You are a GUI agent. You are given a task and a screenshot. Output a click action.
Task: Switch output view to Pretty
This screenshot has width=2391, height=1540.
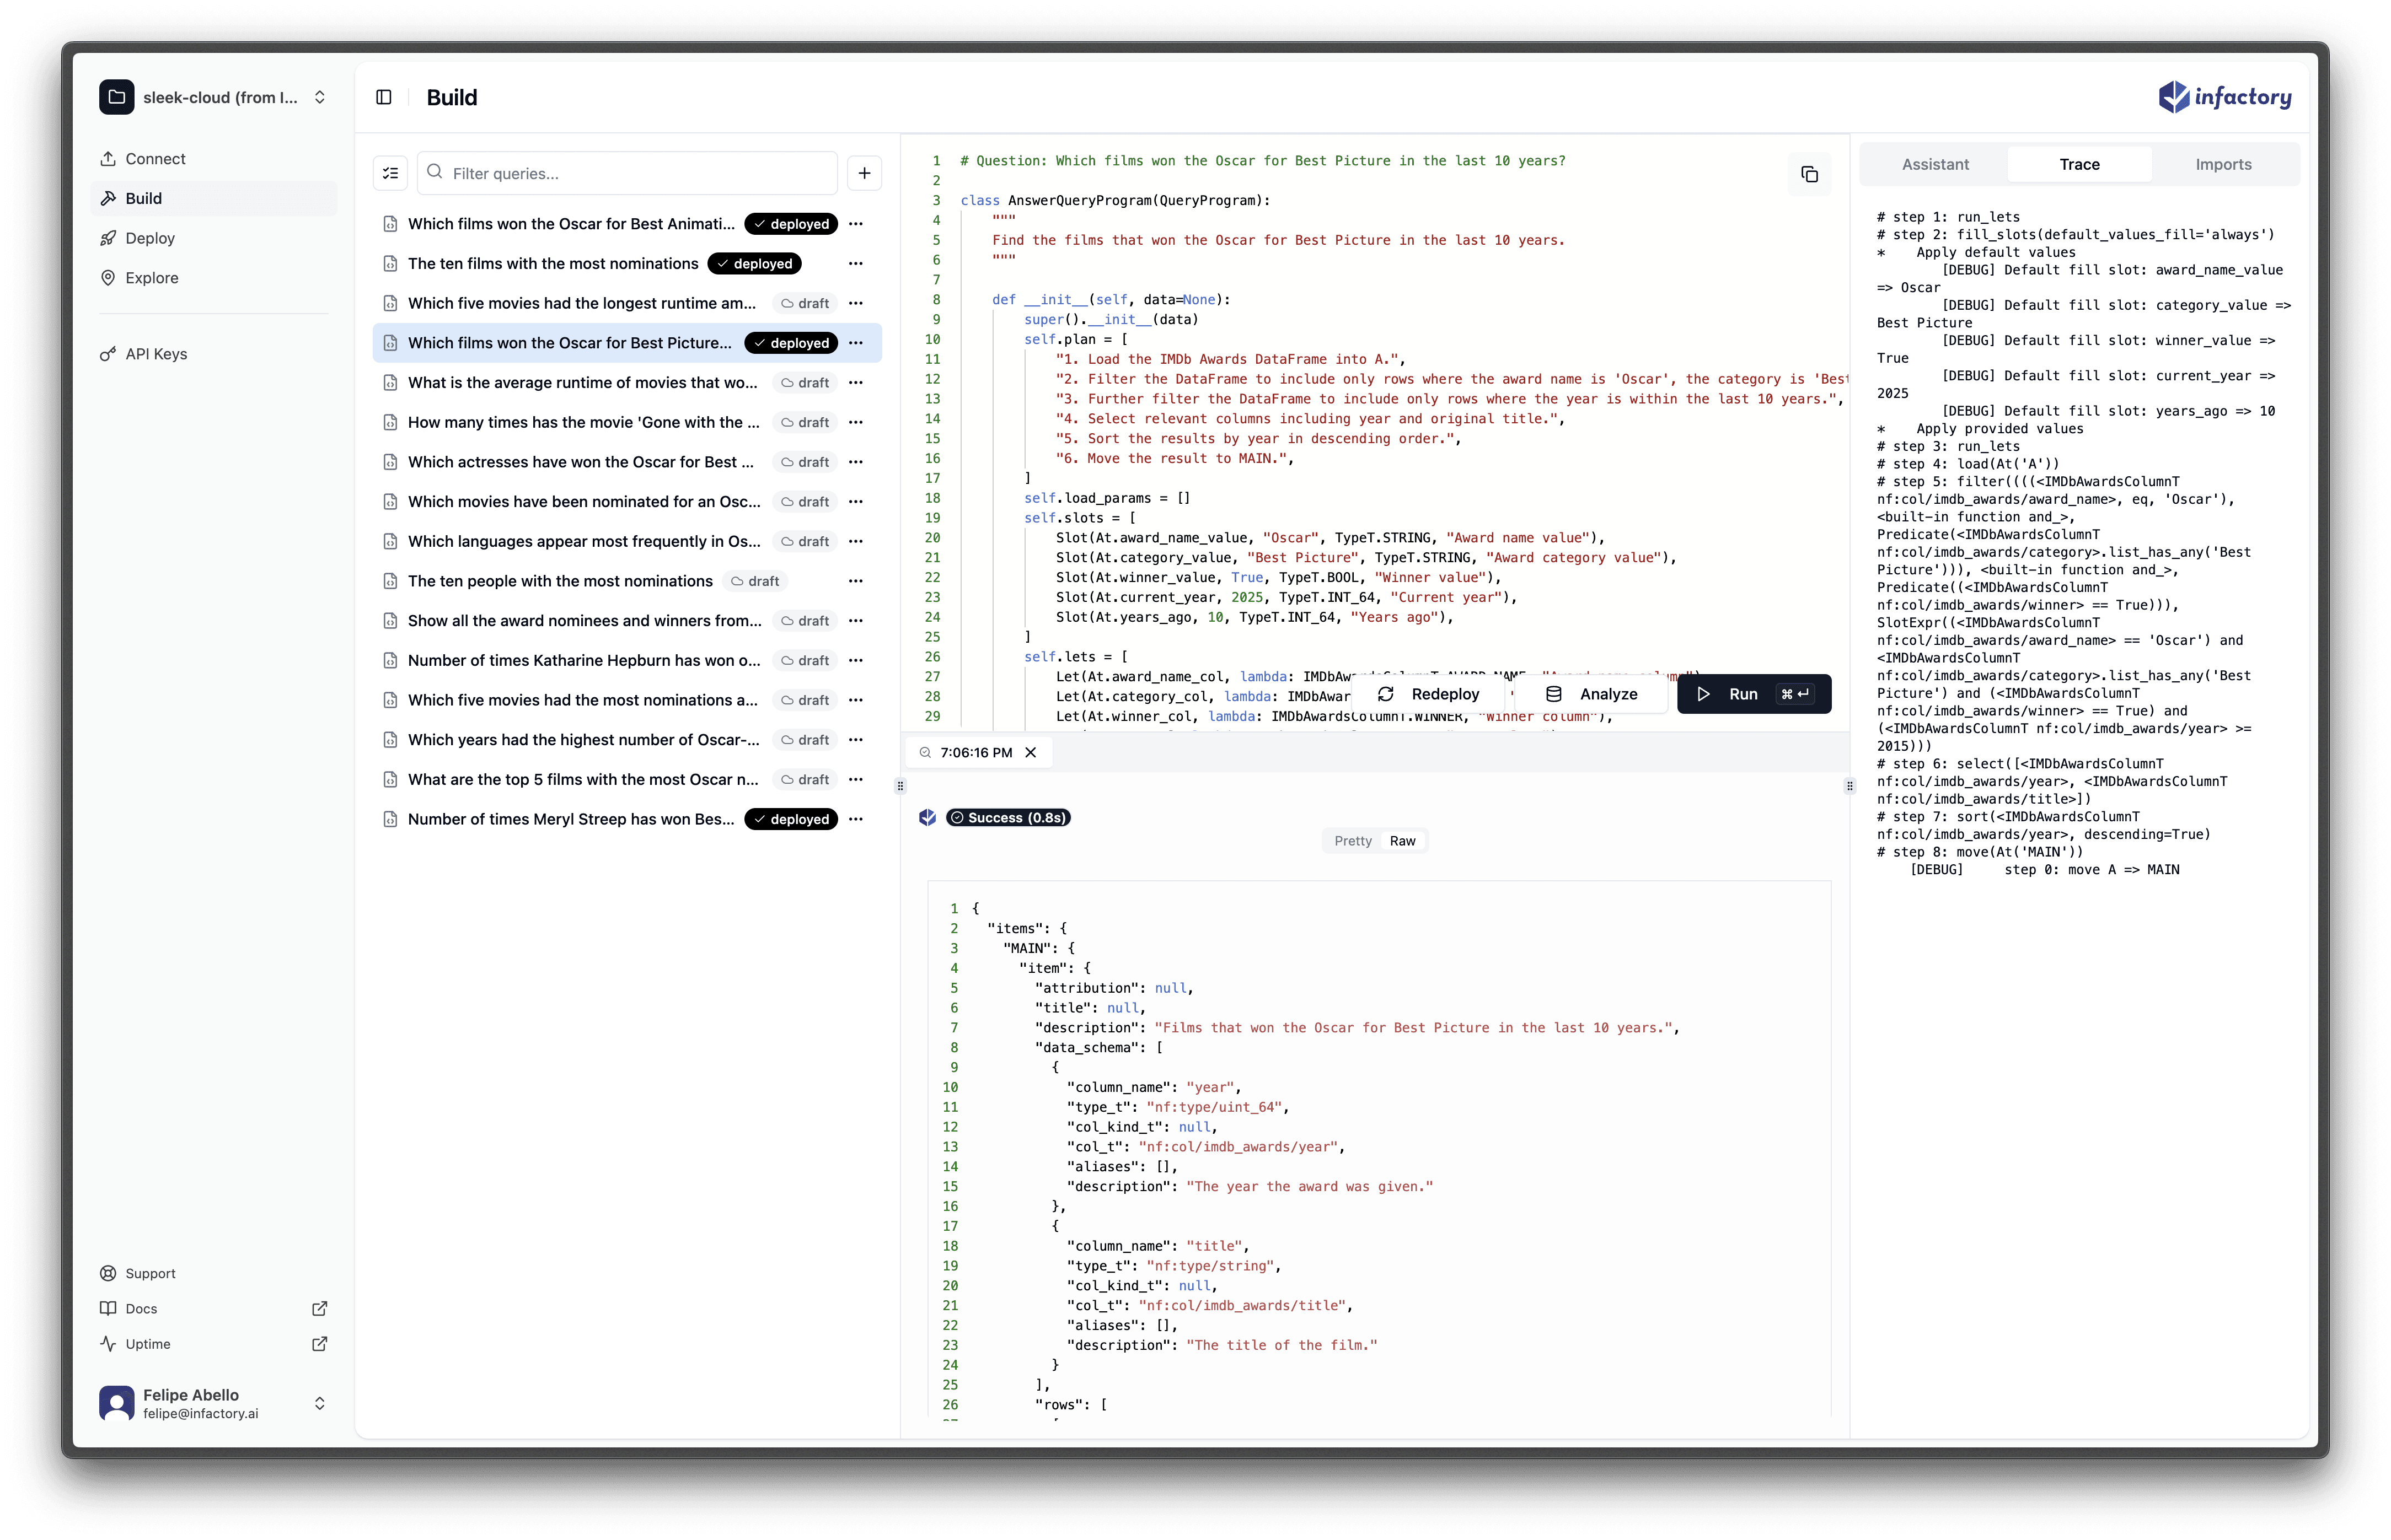click(1353, 841)
